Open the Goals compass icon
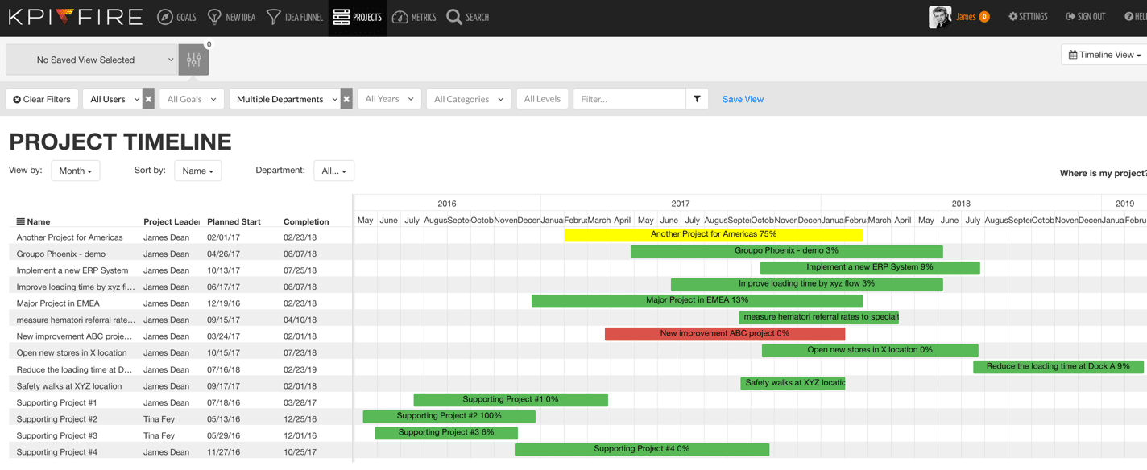 click(x=165, y=17)
